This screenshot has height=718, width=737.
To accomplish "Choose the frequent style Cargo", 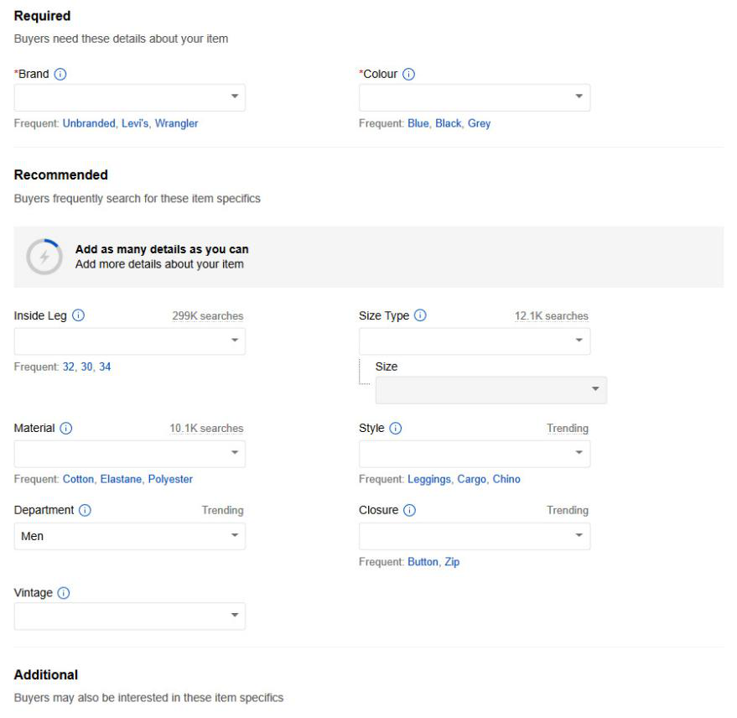I will [x=471, y=479].
